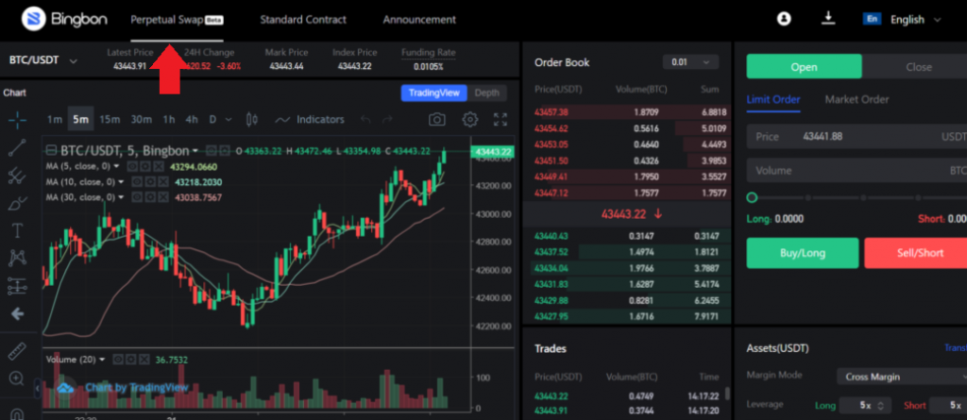Open the Perpetual Swap tab
The image size is (967, 420).
coord(177,19)
